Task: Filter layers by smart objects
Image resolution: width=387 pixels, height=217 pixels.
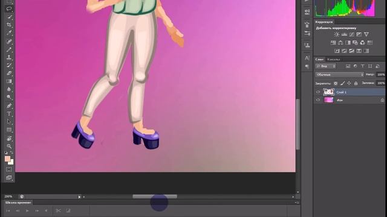Action: (x=377, y=66)
